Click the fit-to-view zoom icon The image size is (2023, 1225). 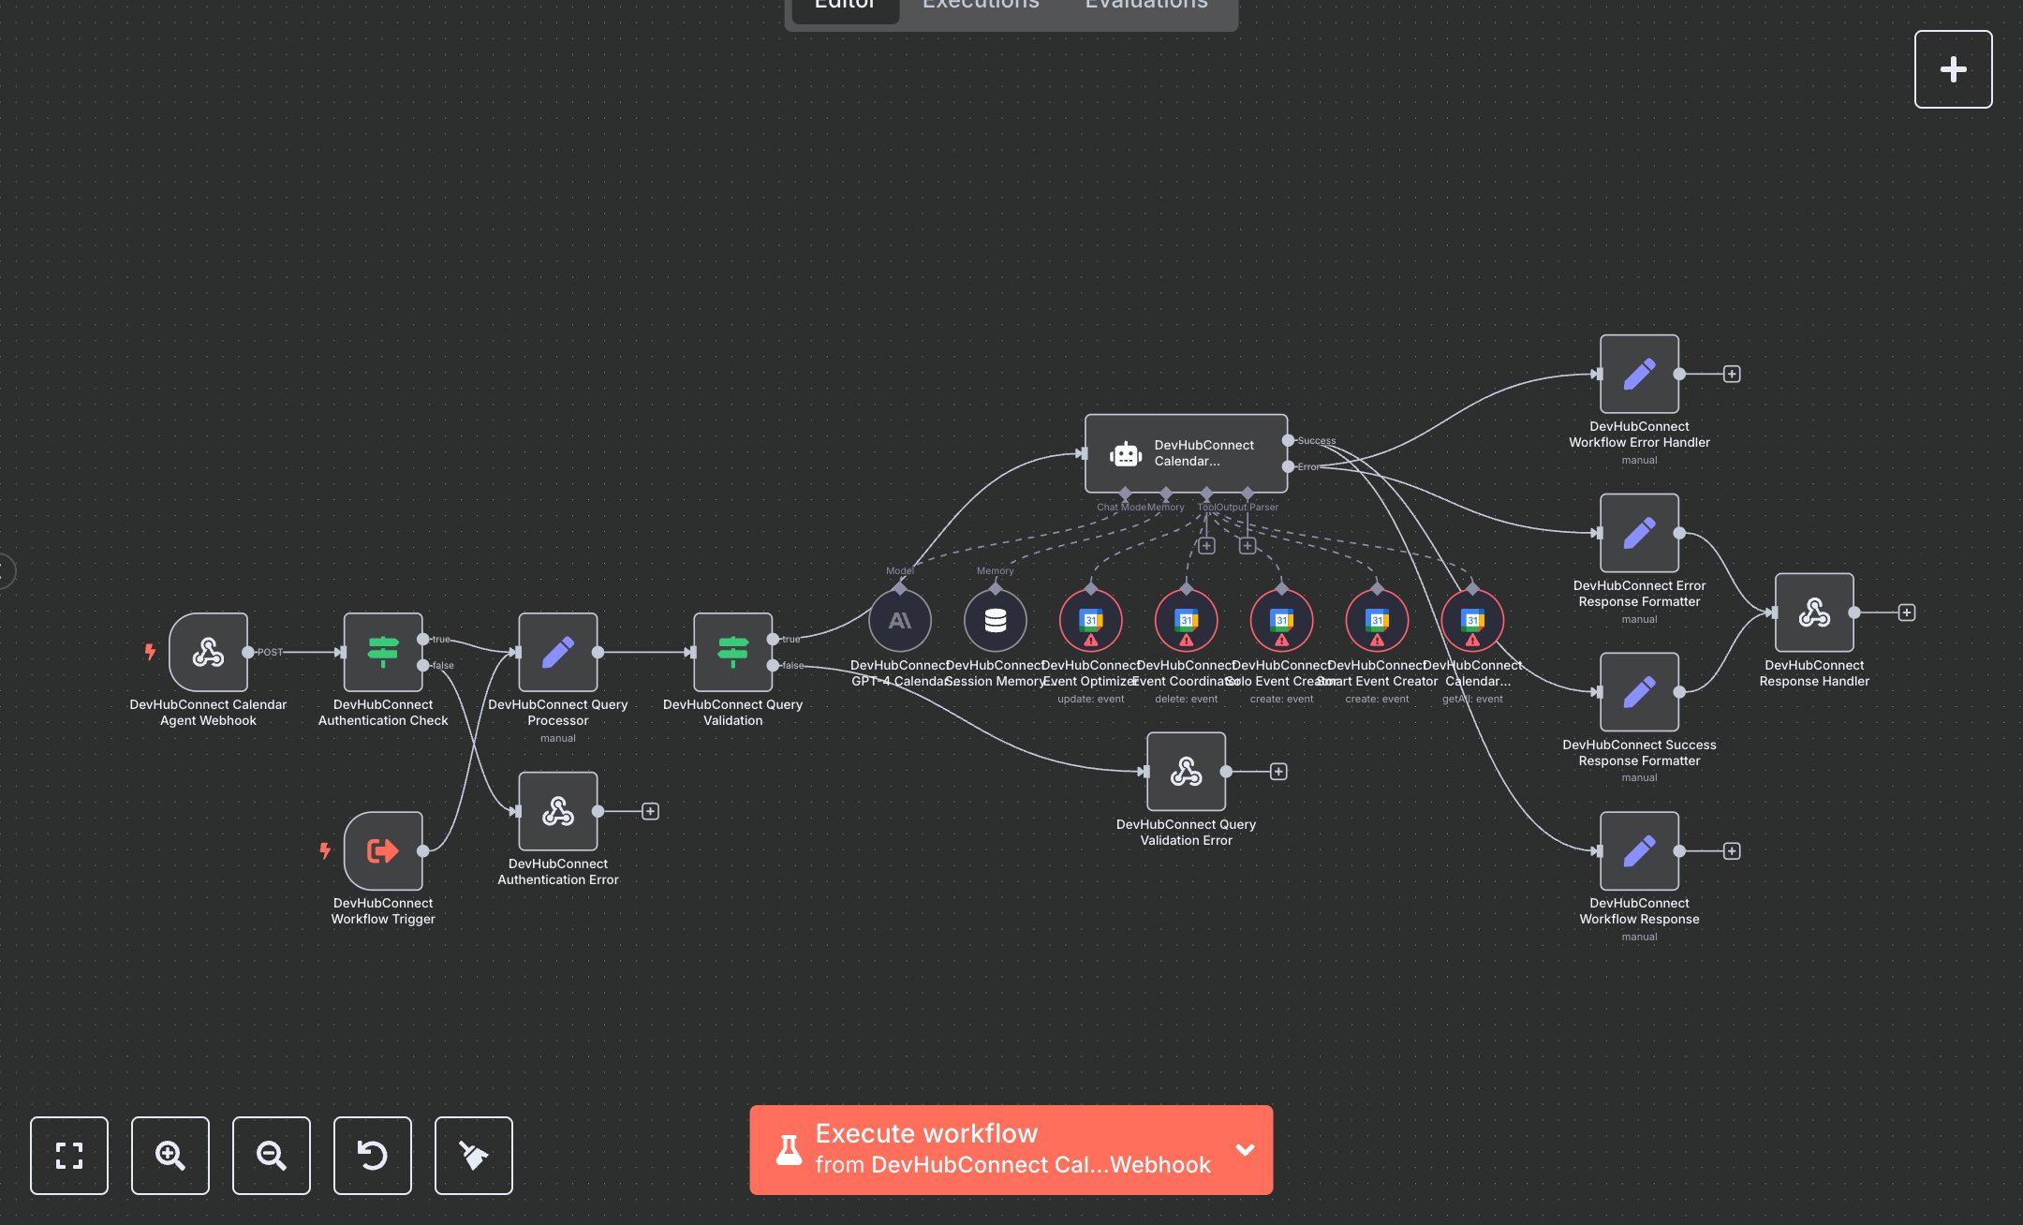pos(69,1155)
